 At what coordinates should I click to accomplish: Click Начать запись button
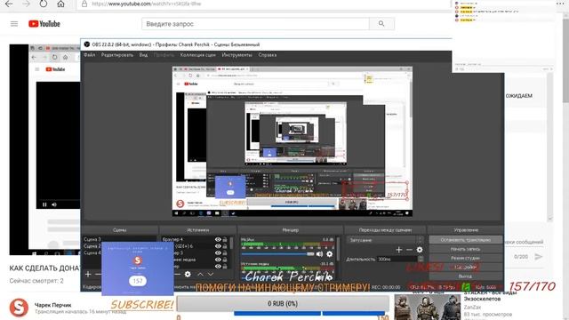tap(466, 249)
